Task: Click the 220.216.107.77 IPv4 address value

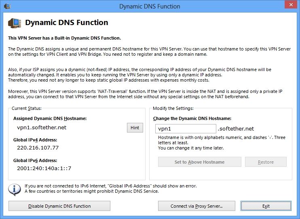Action: 38,147
